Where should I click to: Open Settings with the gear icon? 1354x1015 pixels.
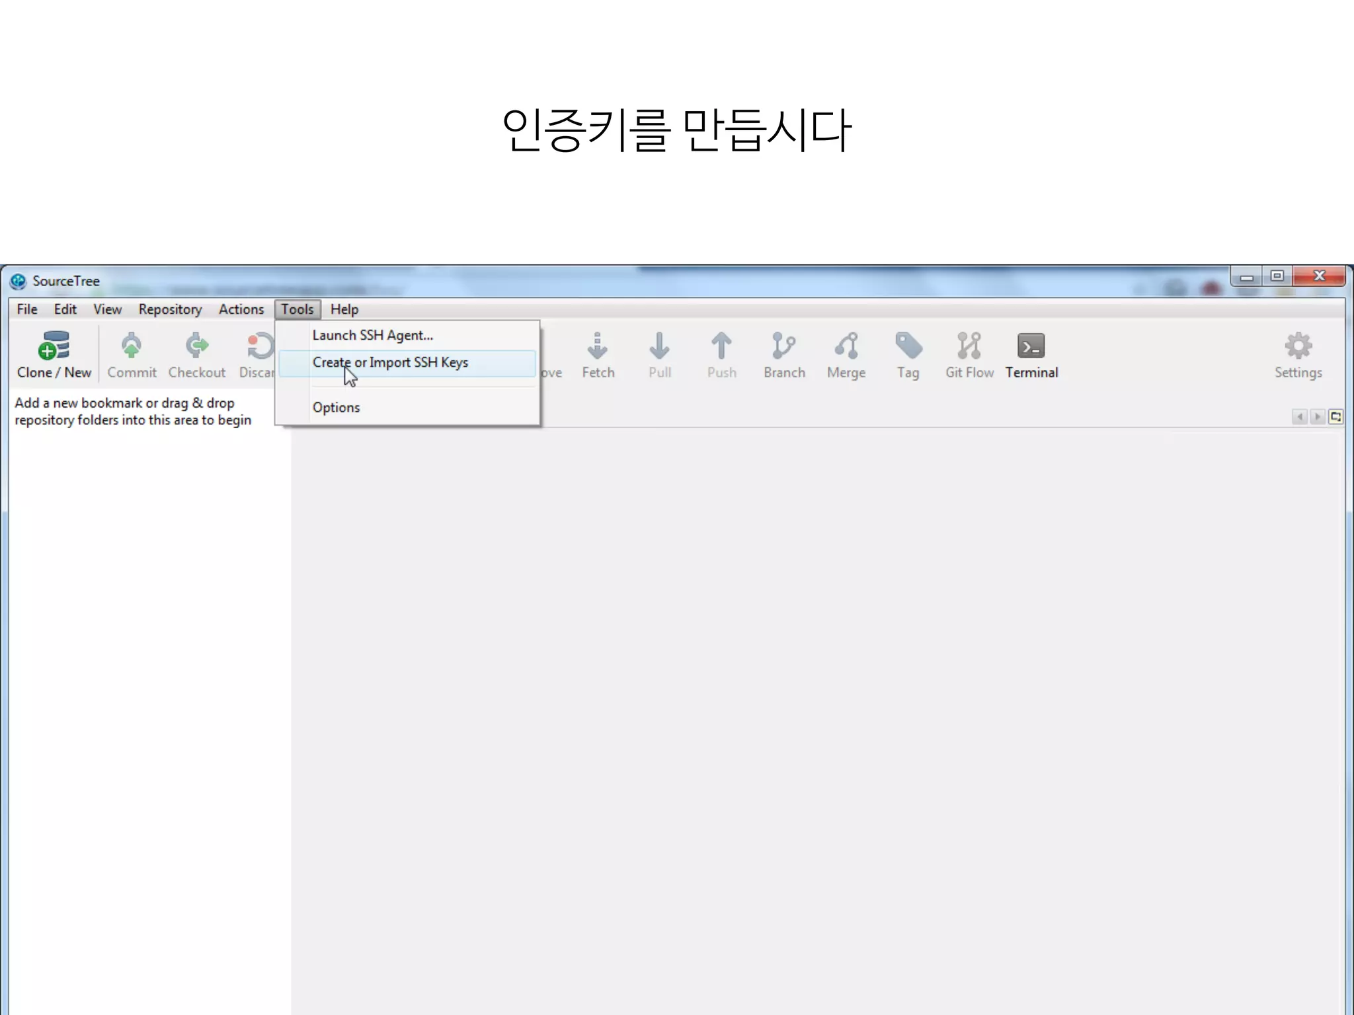(x=1298, y=355)
